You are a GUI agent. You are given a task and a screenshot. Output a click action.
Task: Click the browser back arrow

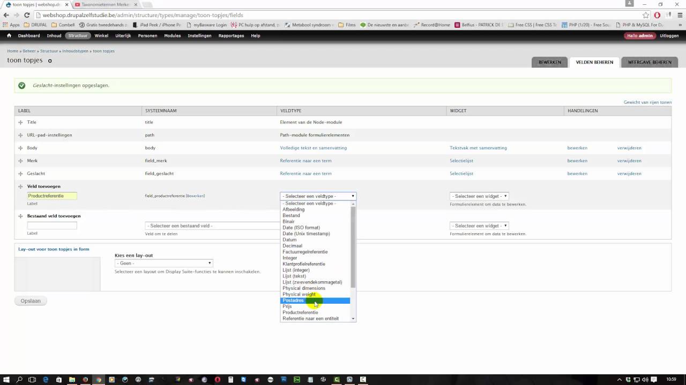pos(6,15)
